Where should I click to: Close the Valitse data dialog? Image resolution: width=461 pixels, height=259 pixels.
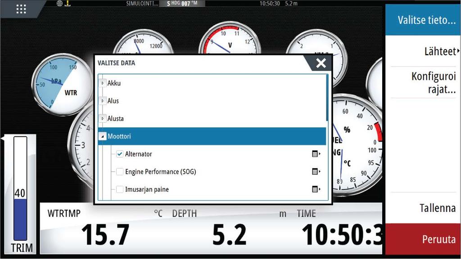(321, 63)
